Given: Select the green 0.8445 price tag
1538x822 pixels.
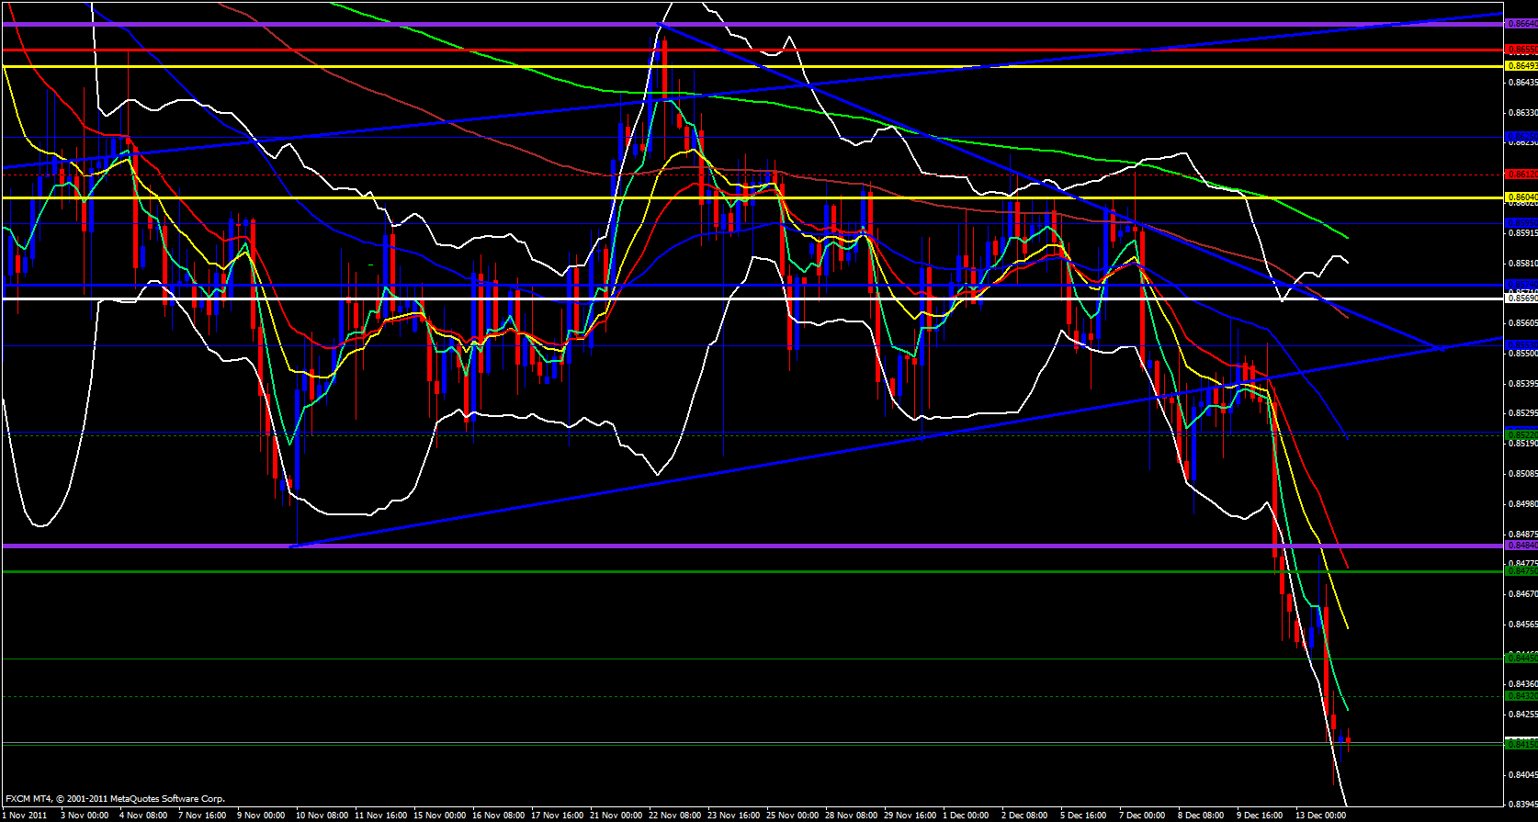Looking at the screenshot, I should (x=1521, y=658).
